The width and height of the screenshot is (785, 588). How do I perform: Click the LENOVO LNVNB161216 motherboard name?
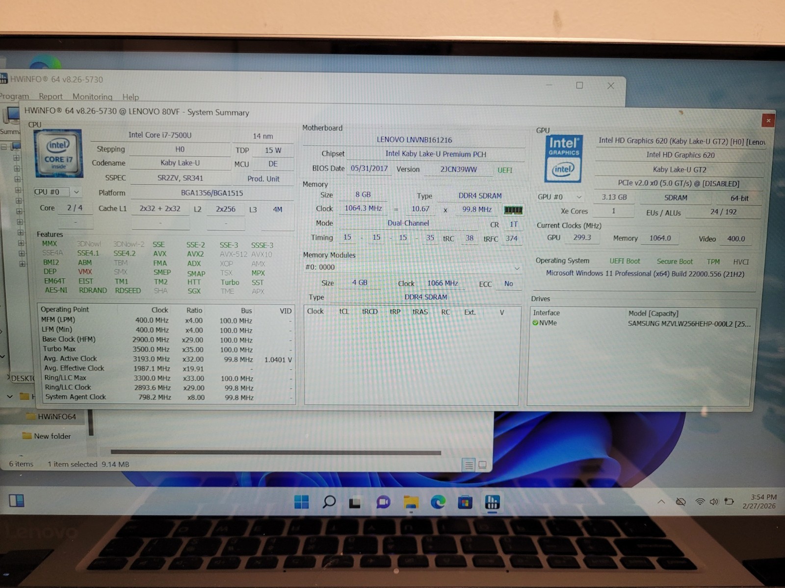pos(414,140)
